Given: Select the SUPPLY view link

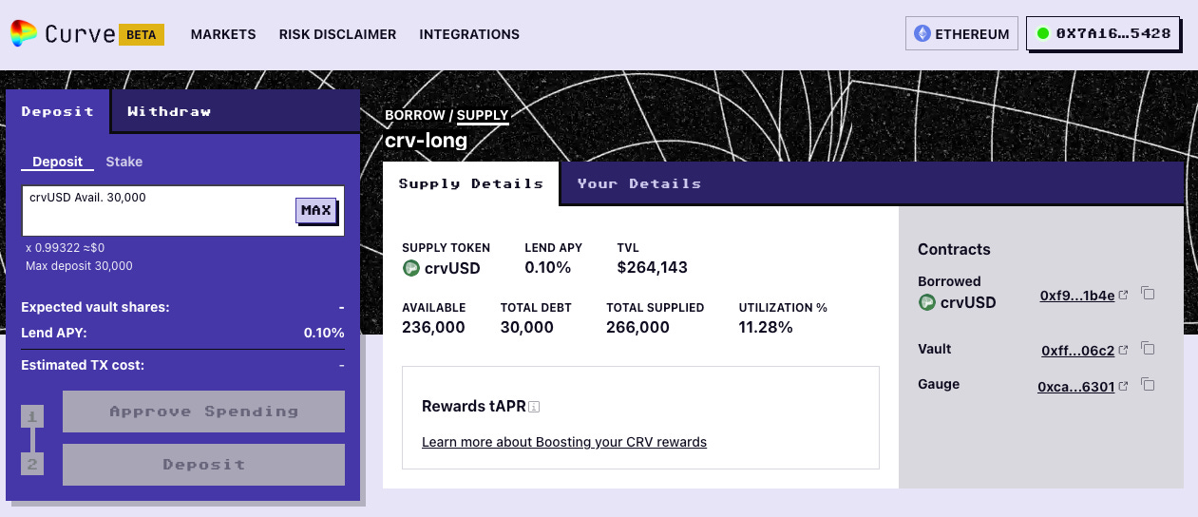Looking at the screenshot, I should pos(483,115).
